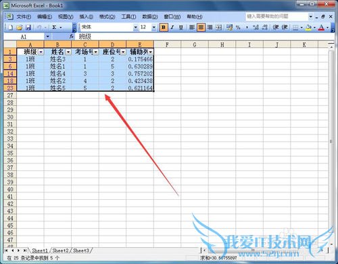Click the New workbook icon
338x264 pixels.
[x=11, y=28]
